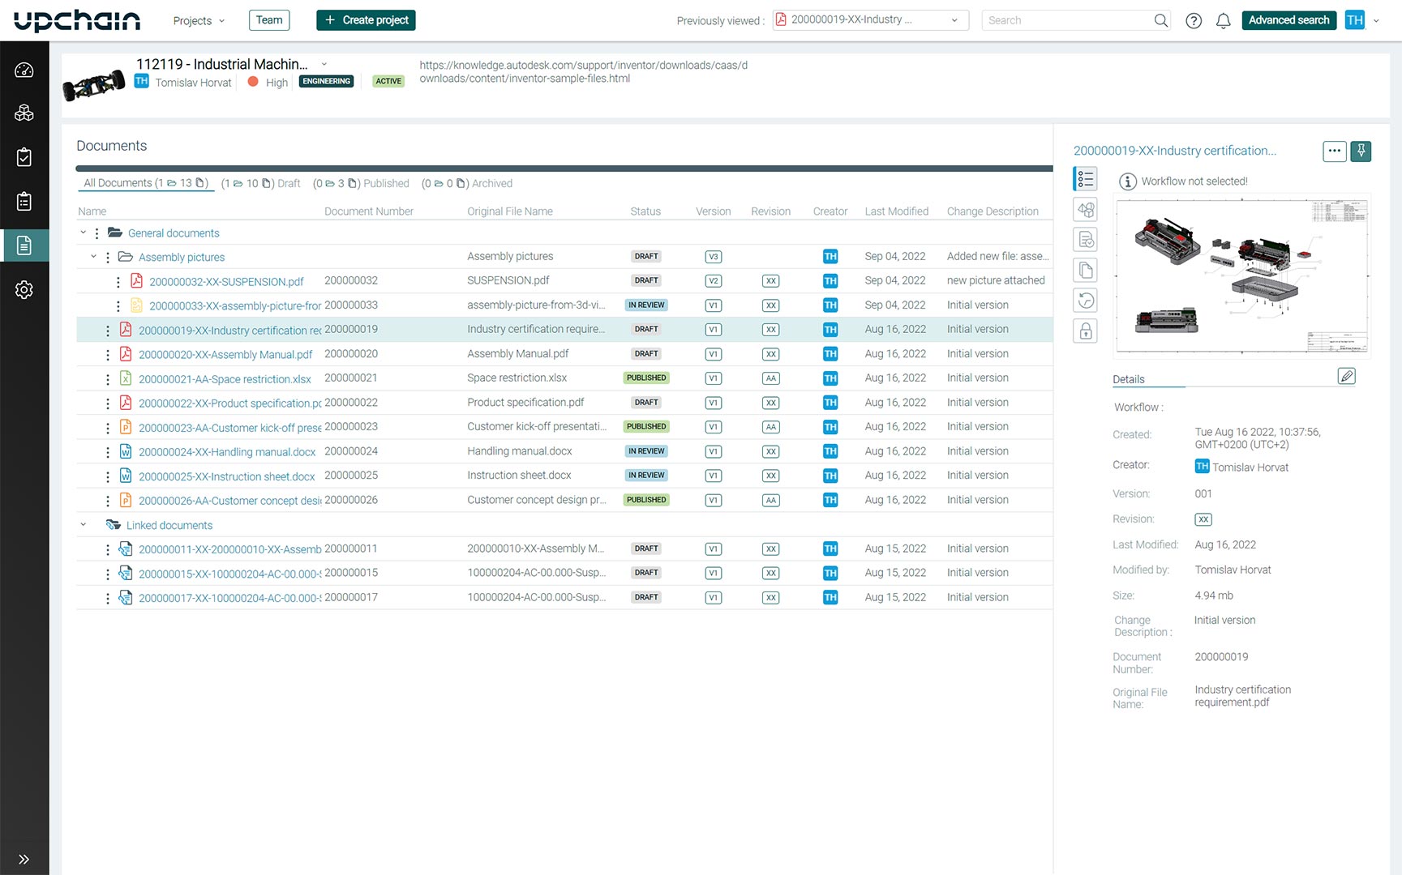Image resolution: width=1402 pixels, height=875 pixels.
Task: Collapse the General documents folder
Action: pos(83,233)
